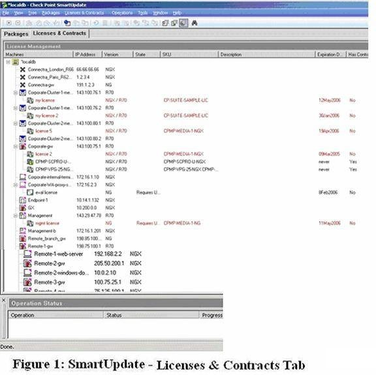Click the 'my license 2' license icon
Screen dimensions: 376x375
click(30, 115)
